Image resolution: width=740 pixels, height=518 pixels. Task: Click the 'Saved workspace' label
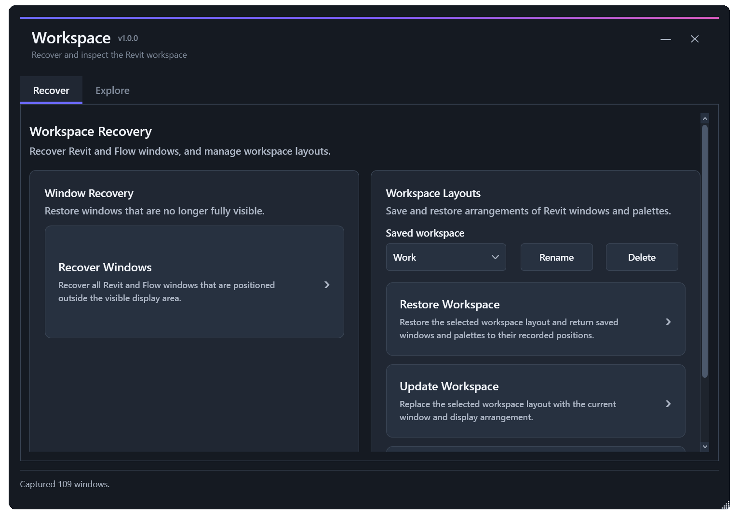pos(425,233)
